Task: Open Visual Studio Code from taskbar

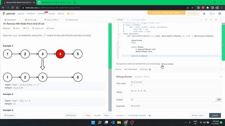Action: (x=112, y=122)
